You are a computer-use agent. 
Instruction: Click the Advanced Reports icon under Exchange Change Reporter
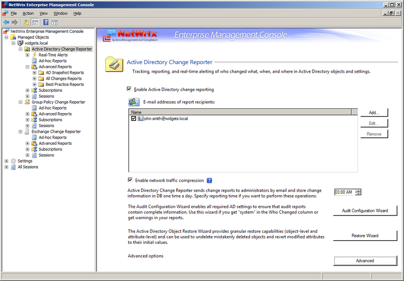(34, 143)
